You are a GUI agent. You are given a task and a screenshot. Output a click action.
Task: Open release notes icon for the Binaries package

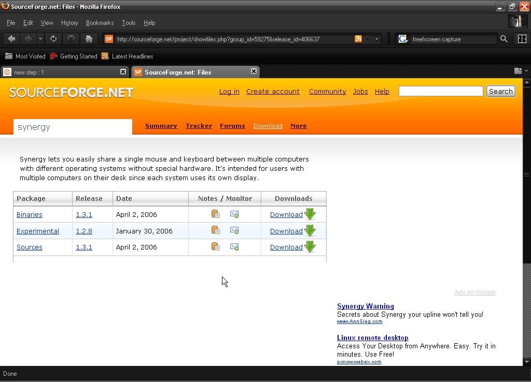pos(215,214)
